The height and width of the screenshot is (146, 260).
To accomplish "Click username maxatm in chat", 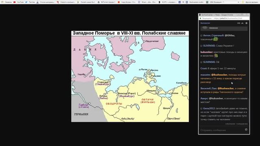I will coord(206,75).
